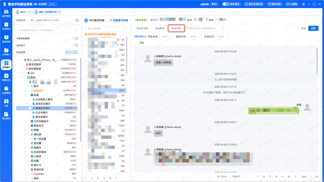Open the 文件展示 sidebar icon
This screenshot has height=182, width=324.
tap(6, 52)
